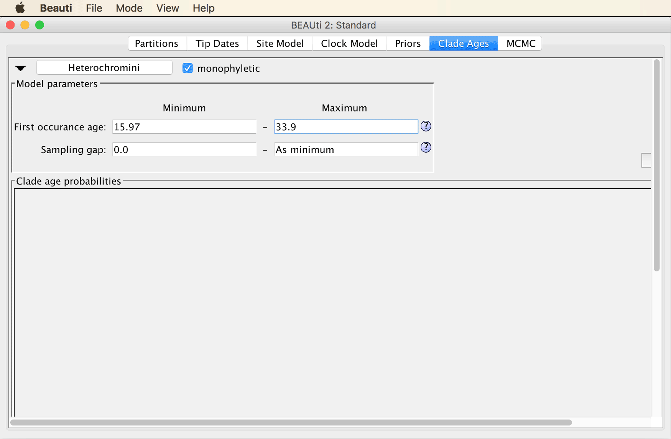Viewport: 671px width, 439px height.
Task: Click the help icon beside First occurance age
Action: [426, 126]
